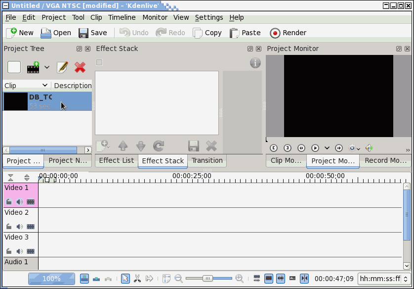
Task: Select the overwrite edit mode icon
Action: point(96,279)
